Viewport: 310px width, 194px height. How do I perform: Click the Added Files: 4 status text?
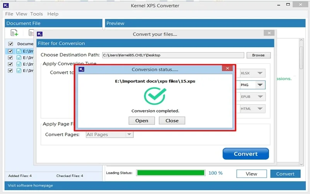20,176
